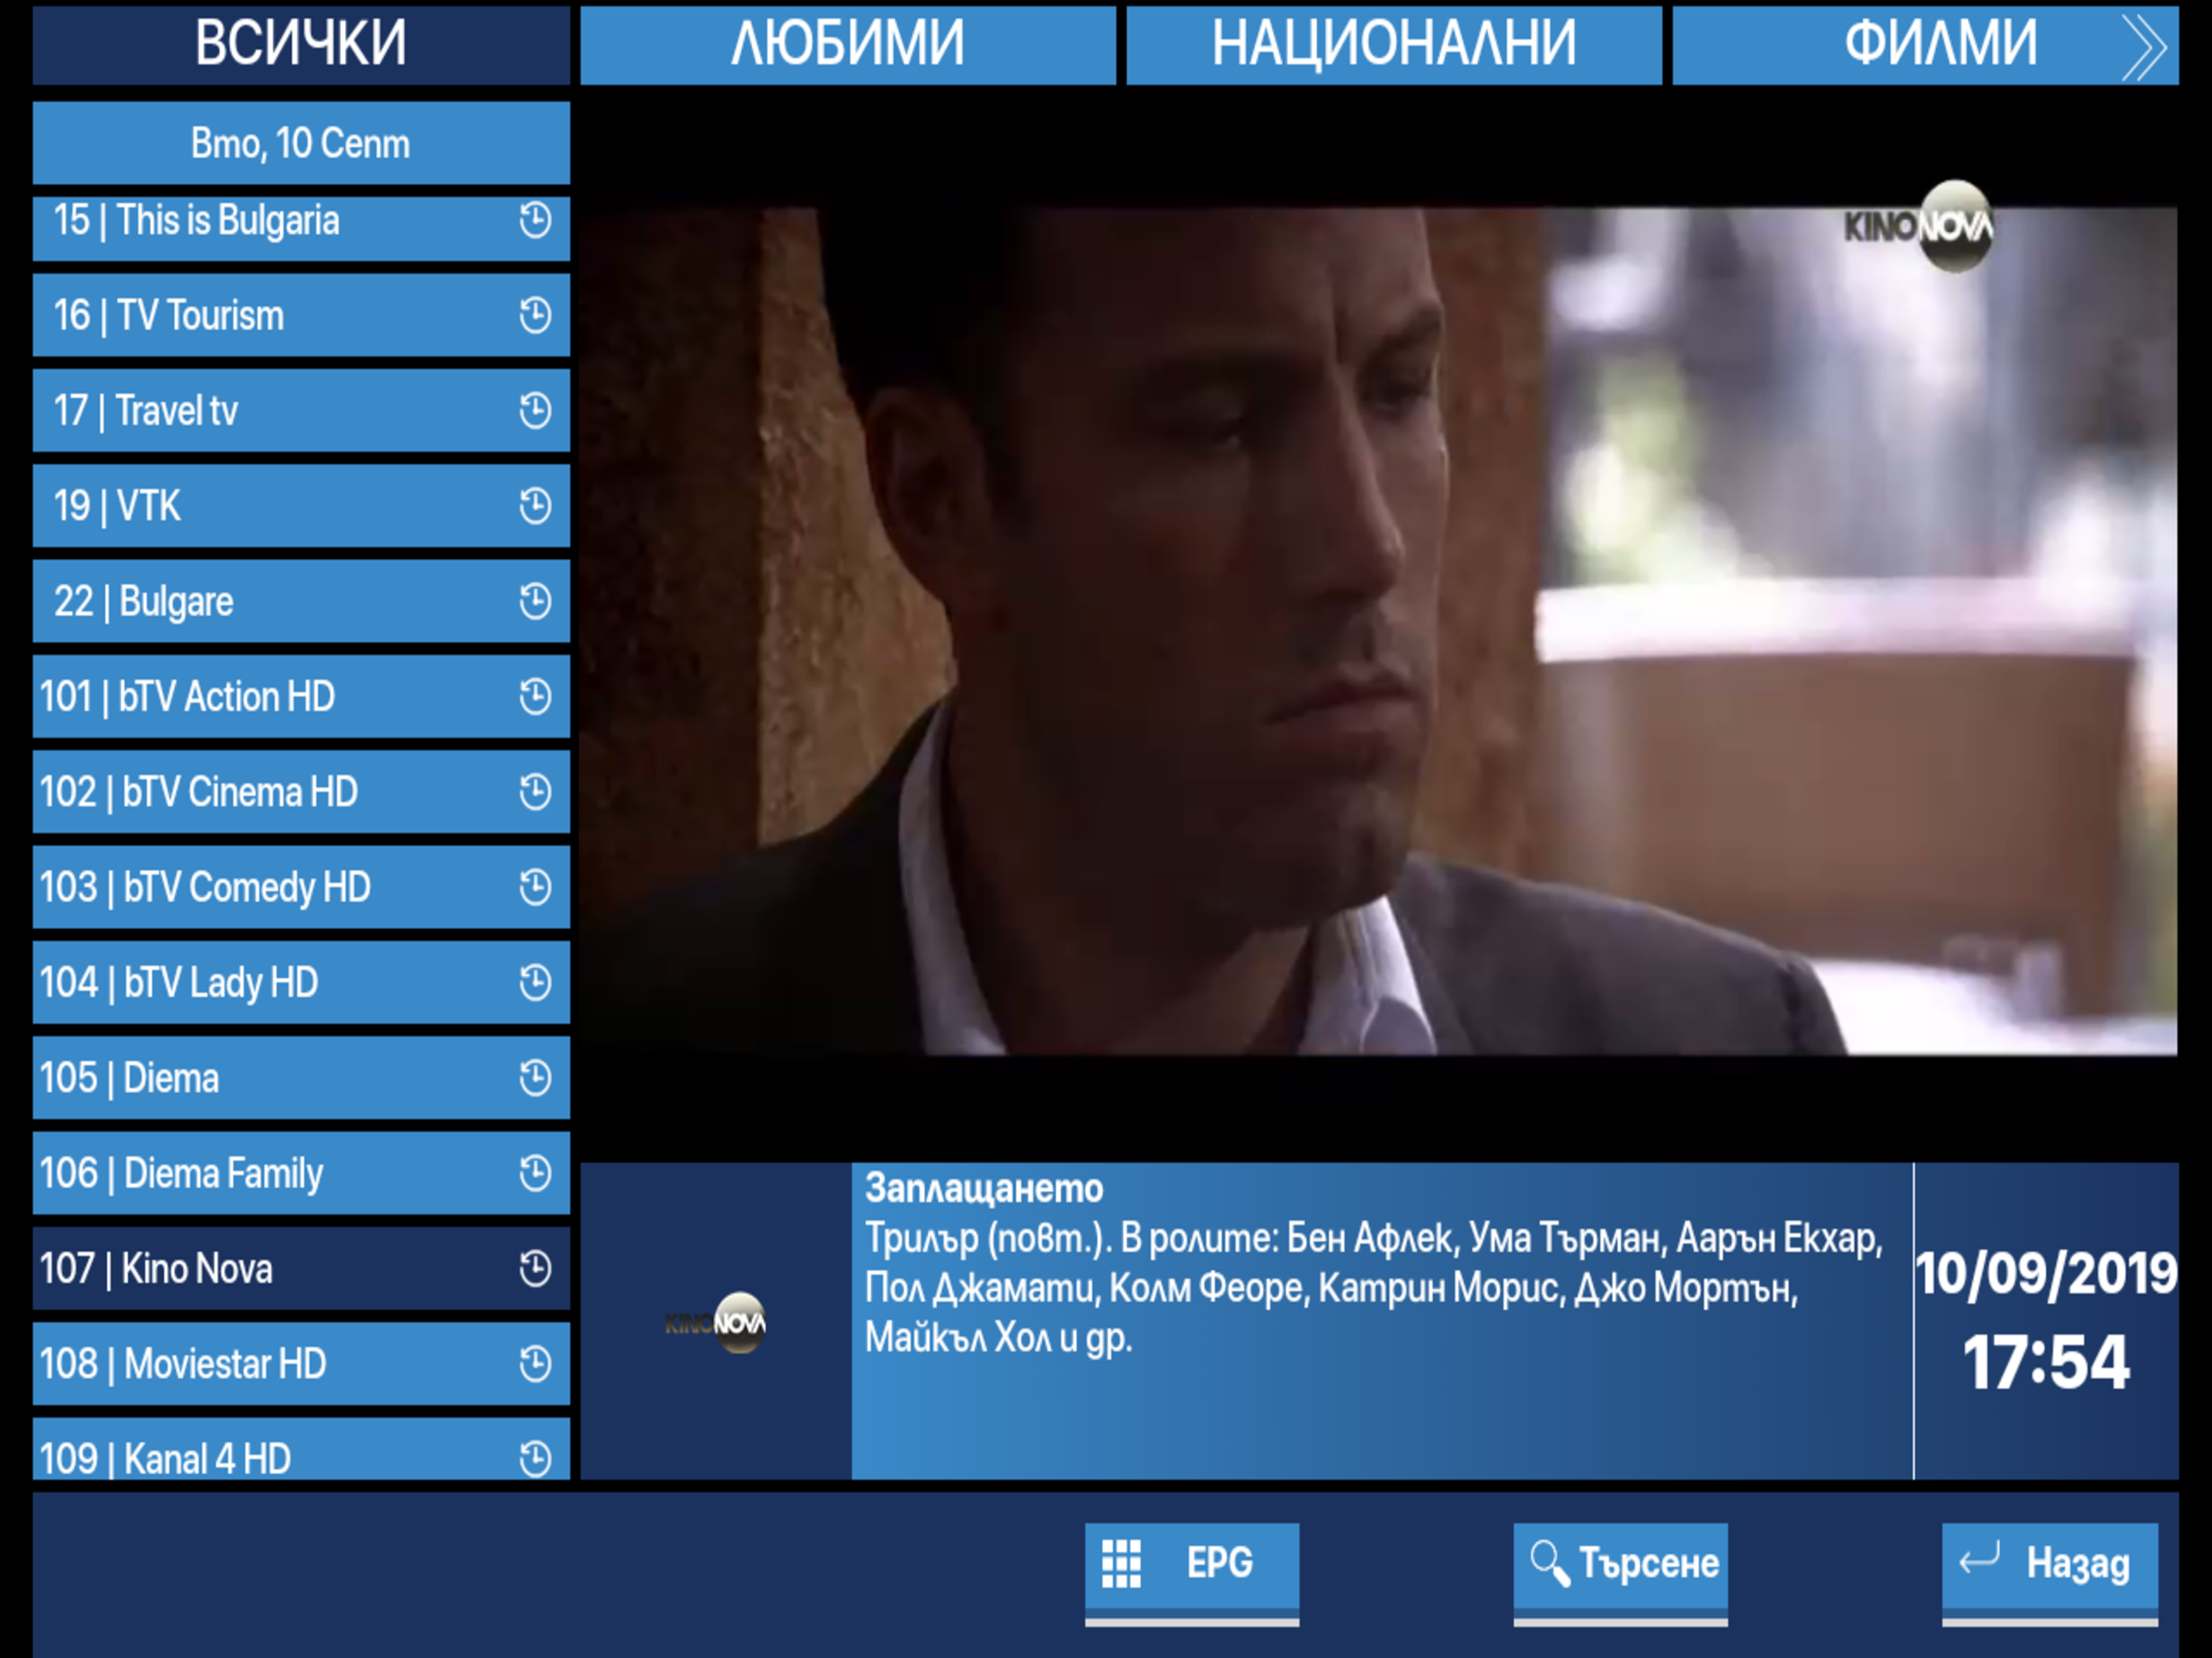Image resolution: width=2212 pixels, height=1658 pixels.
Task: Click the clock icon on the Travel tv row
Action: pos(535,410)
